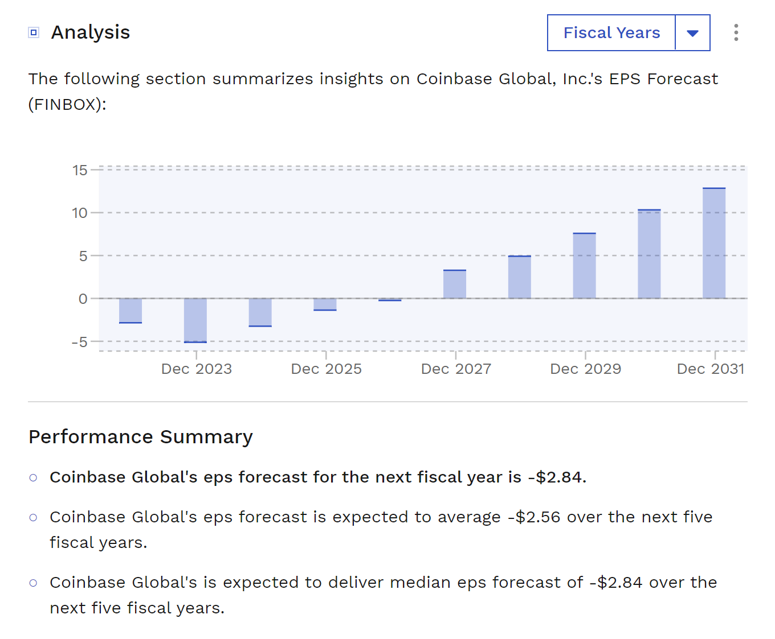Click the Analysis section heading
The image size is (775, 639).
91,32
